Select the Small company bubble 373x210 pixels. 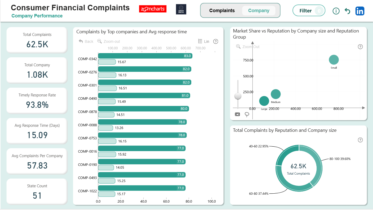334,60
